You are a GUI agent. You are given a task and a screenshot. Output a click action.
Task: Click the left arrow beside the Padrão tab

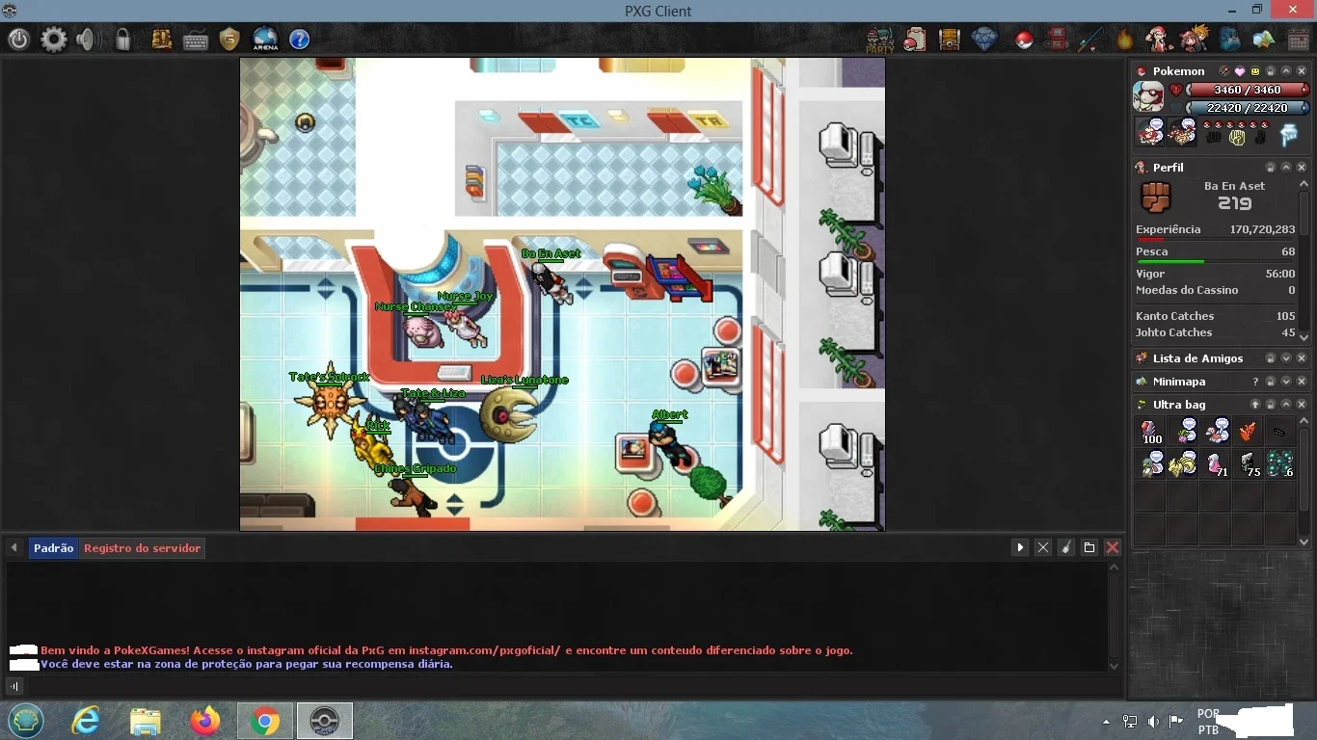pos(14,547)
